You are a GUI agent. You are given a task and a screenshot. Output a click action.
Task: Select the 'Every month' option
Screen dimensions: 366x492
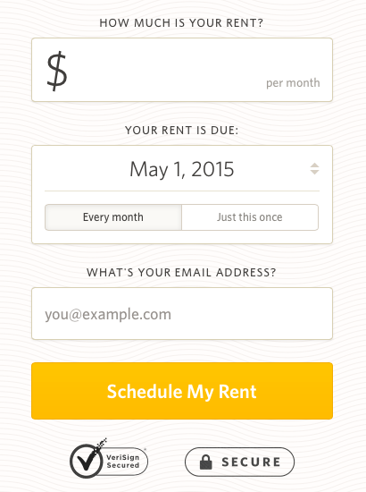point(113,217)
